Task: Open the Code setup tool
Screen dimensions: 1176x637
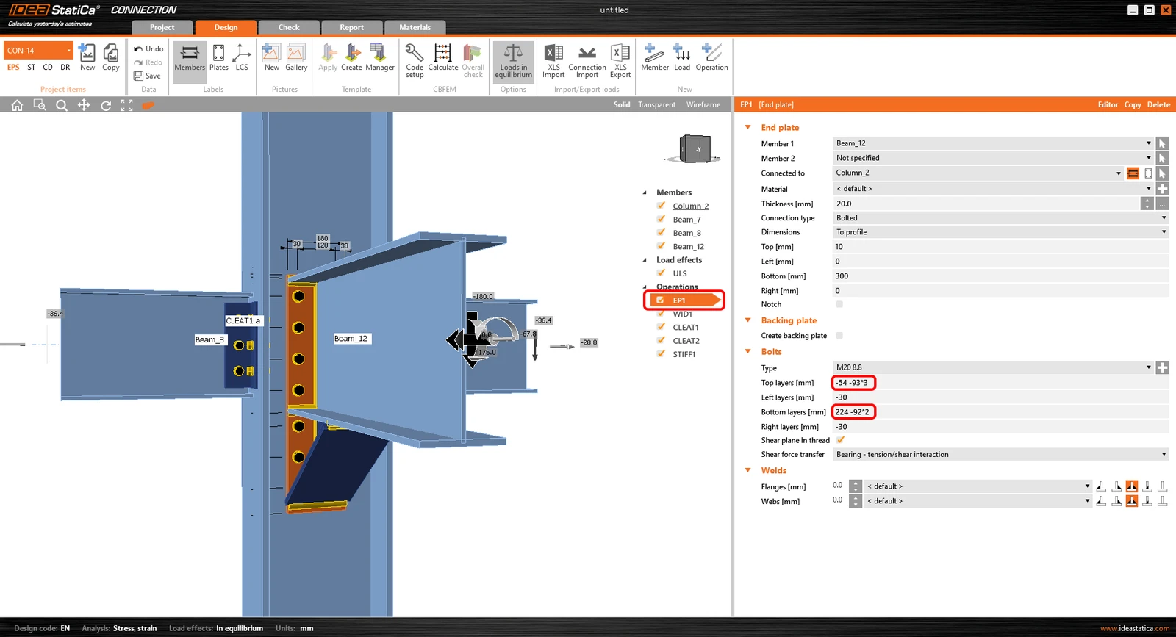Action: 415,60
